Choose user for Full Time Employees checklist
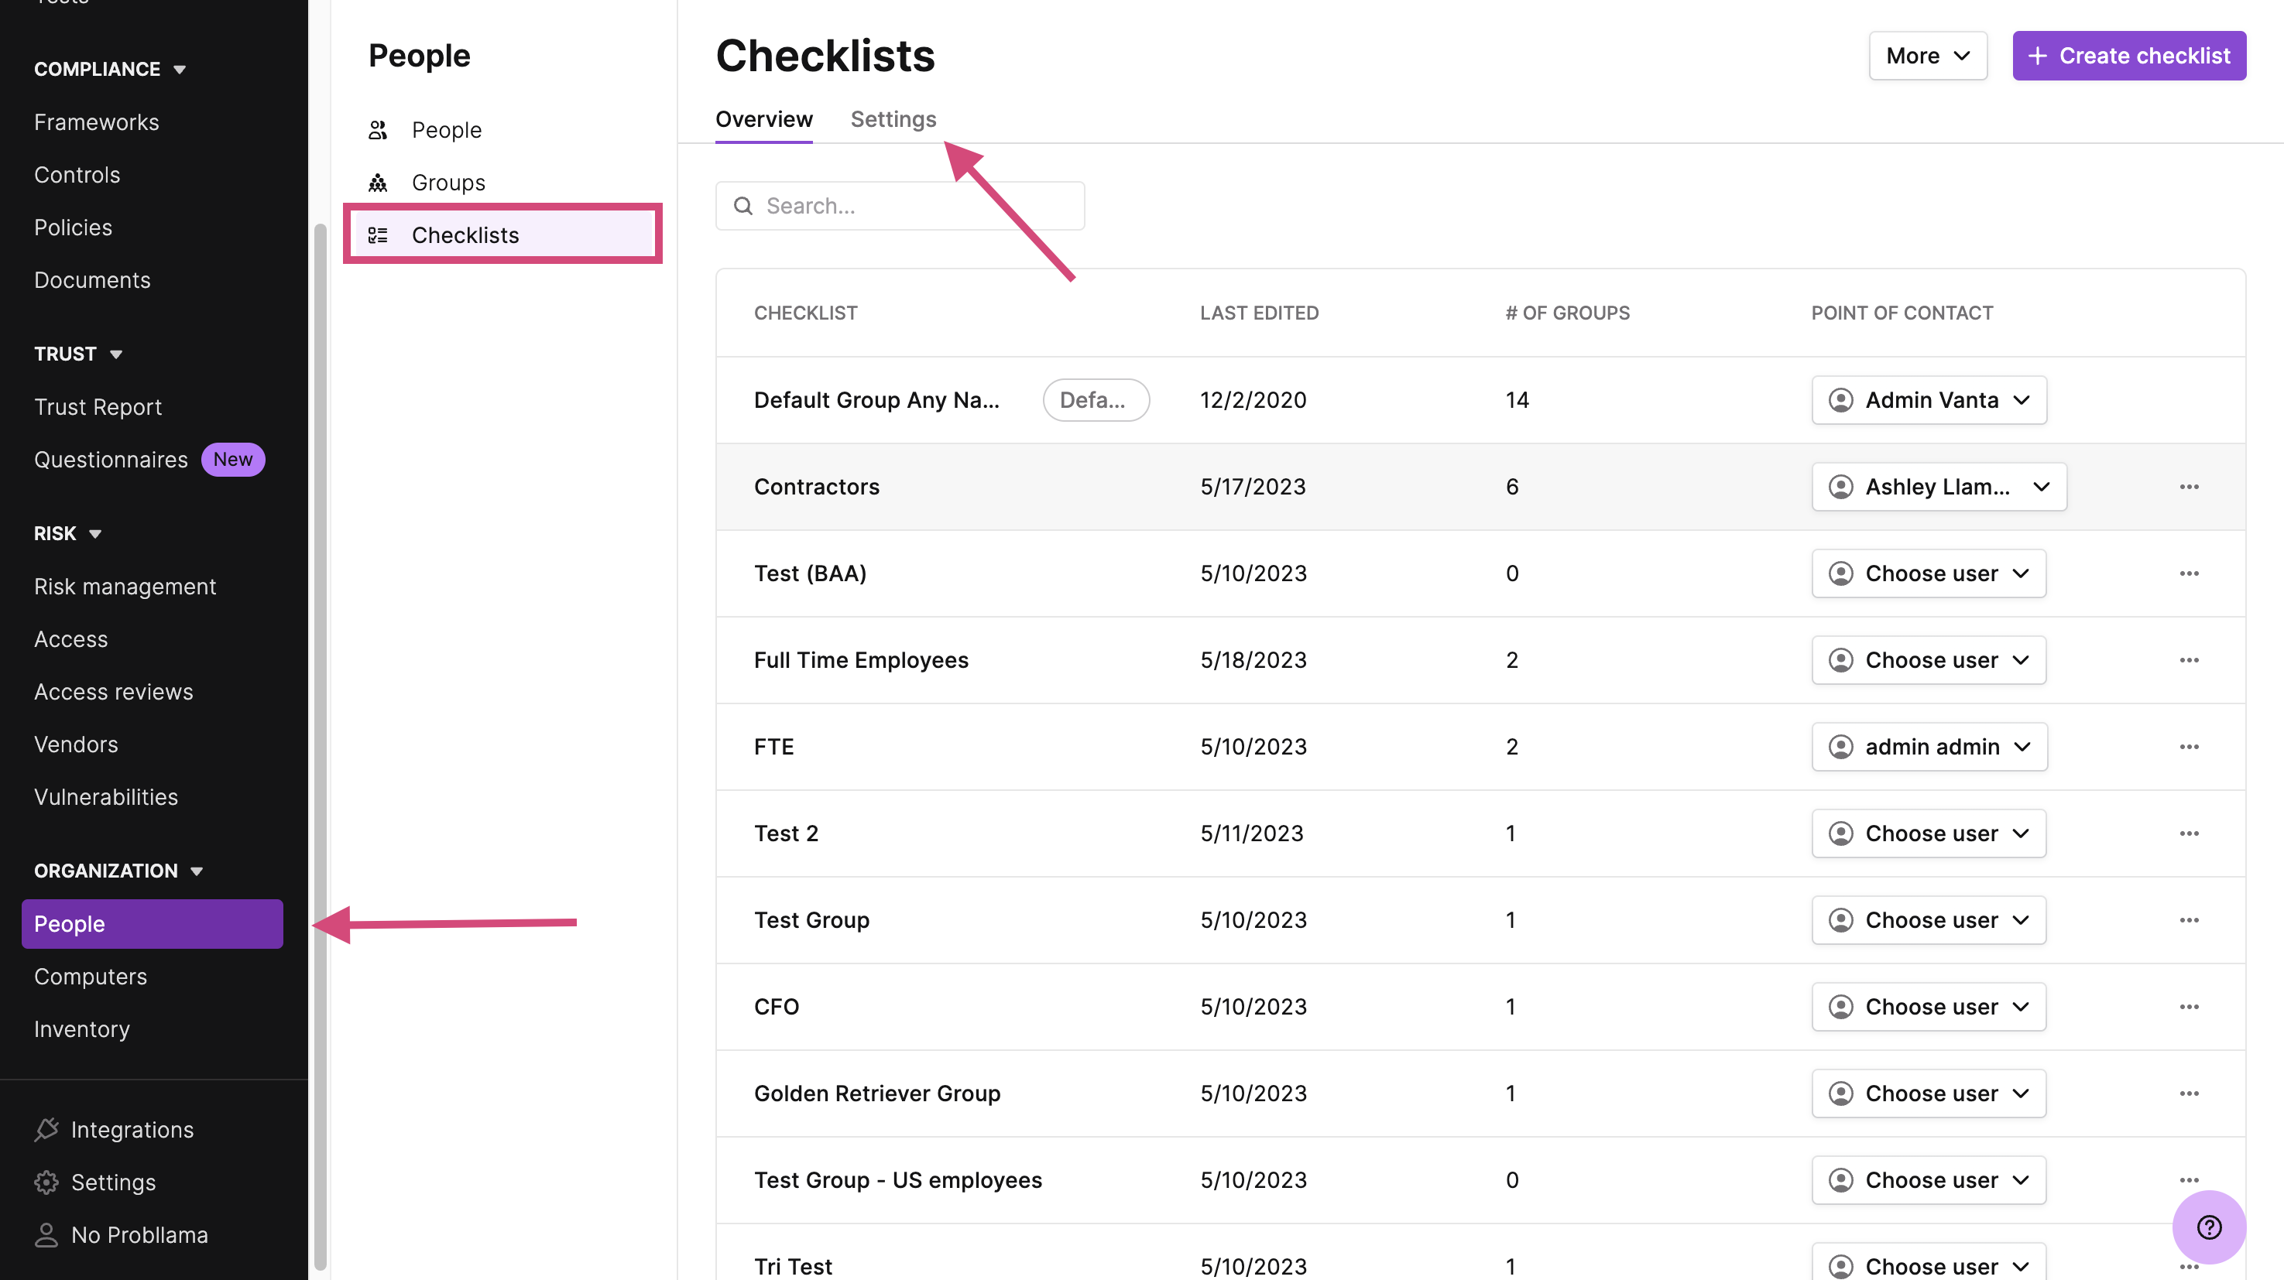Viewport: 2284px width, 1280px height. (1929, 660)
